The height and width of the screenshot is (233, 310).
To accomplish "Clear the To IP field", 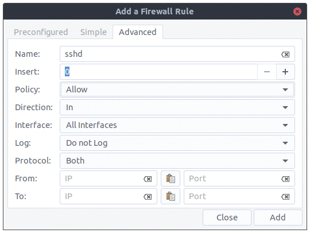I will pos(148,197).
